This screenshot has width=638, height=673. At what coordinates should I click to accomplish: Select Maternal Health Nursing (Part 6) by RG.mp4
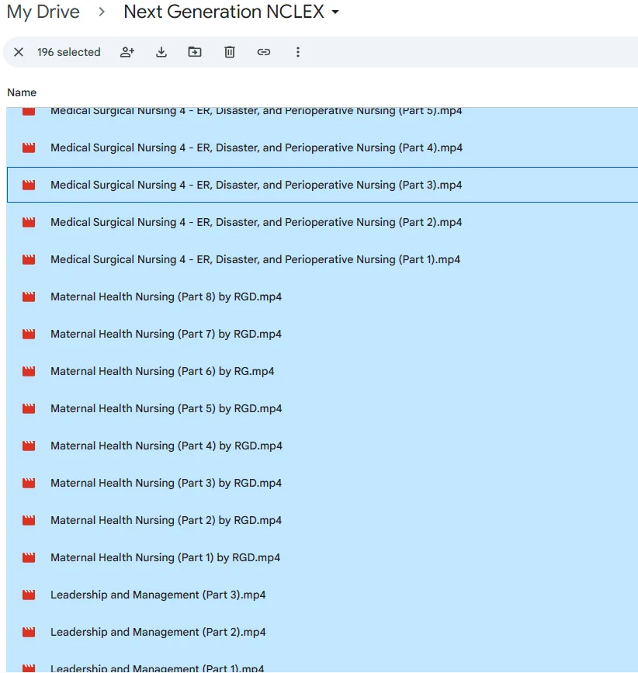click(322, 372)
